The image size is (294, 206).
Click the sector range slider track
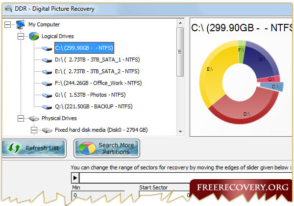[x=186, y=178]
